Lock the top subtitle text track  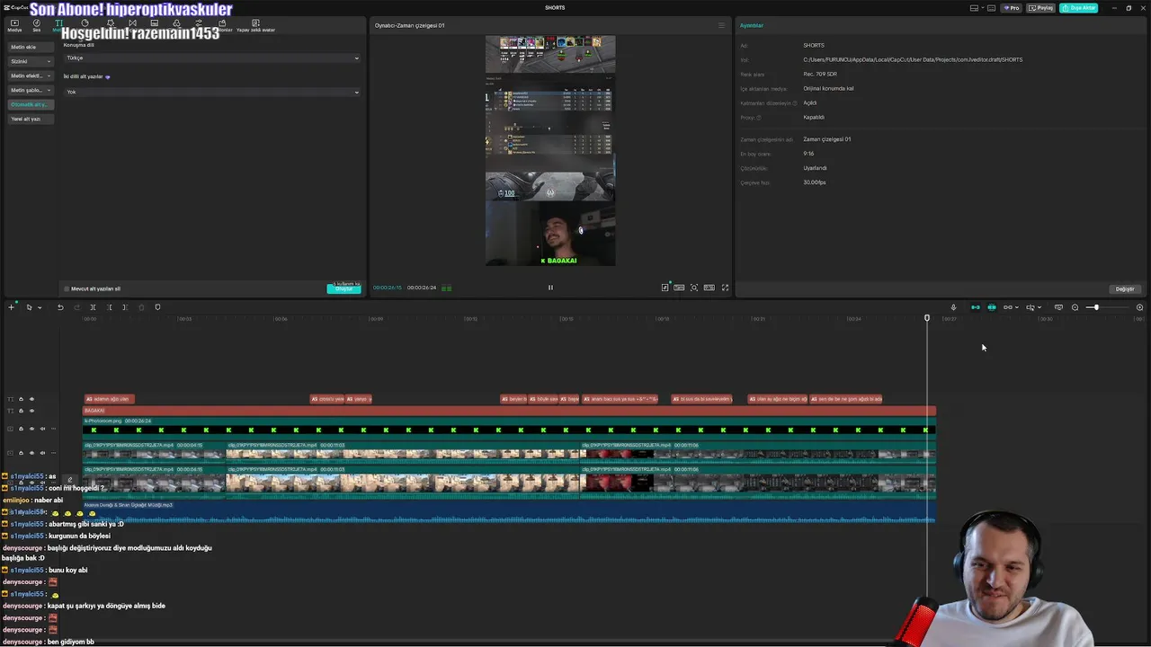21,399
